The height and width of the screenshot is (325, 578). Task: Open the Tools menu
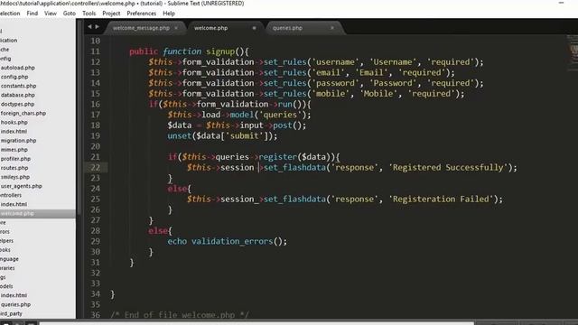[89, 14]
